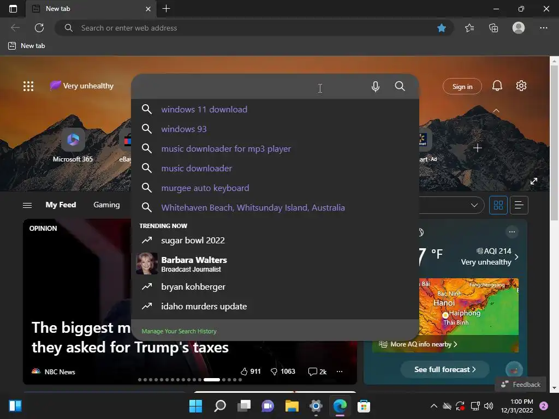
Task: Dislike the NBC News article
Action: point(283,372)
